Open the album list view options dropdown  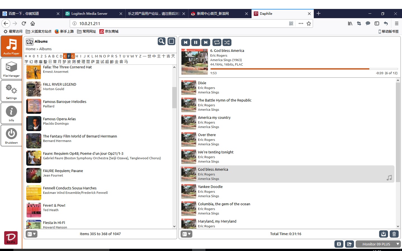[x=32, y=234]
